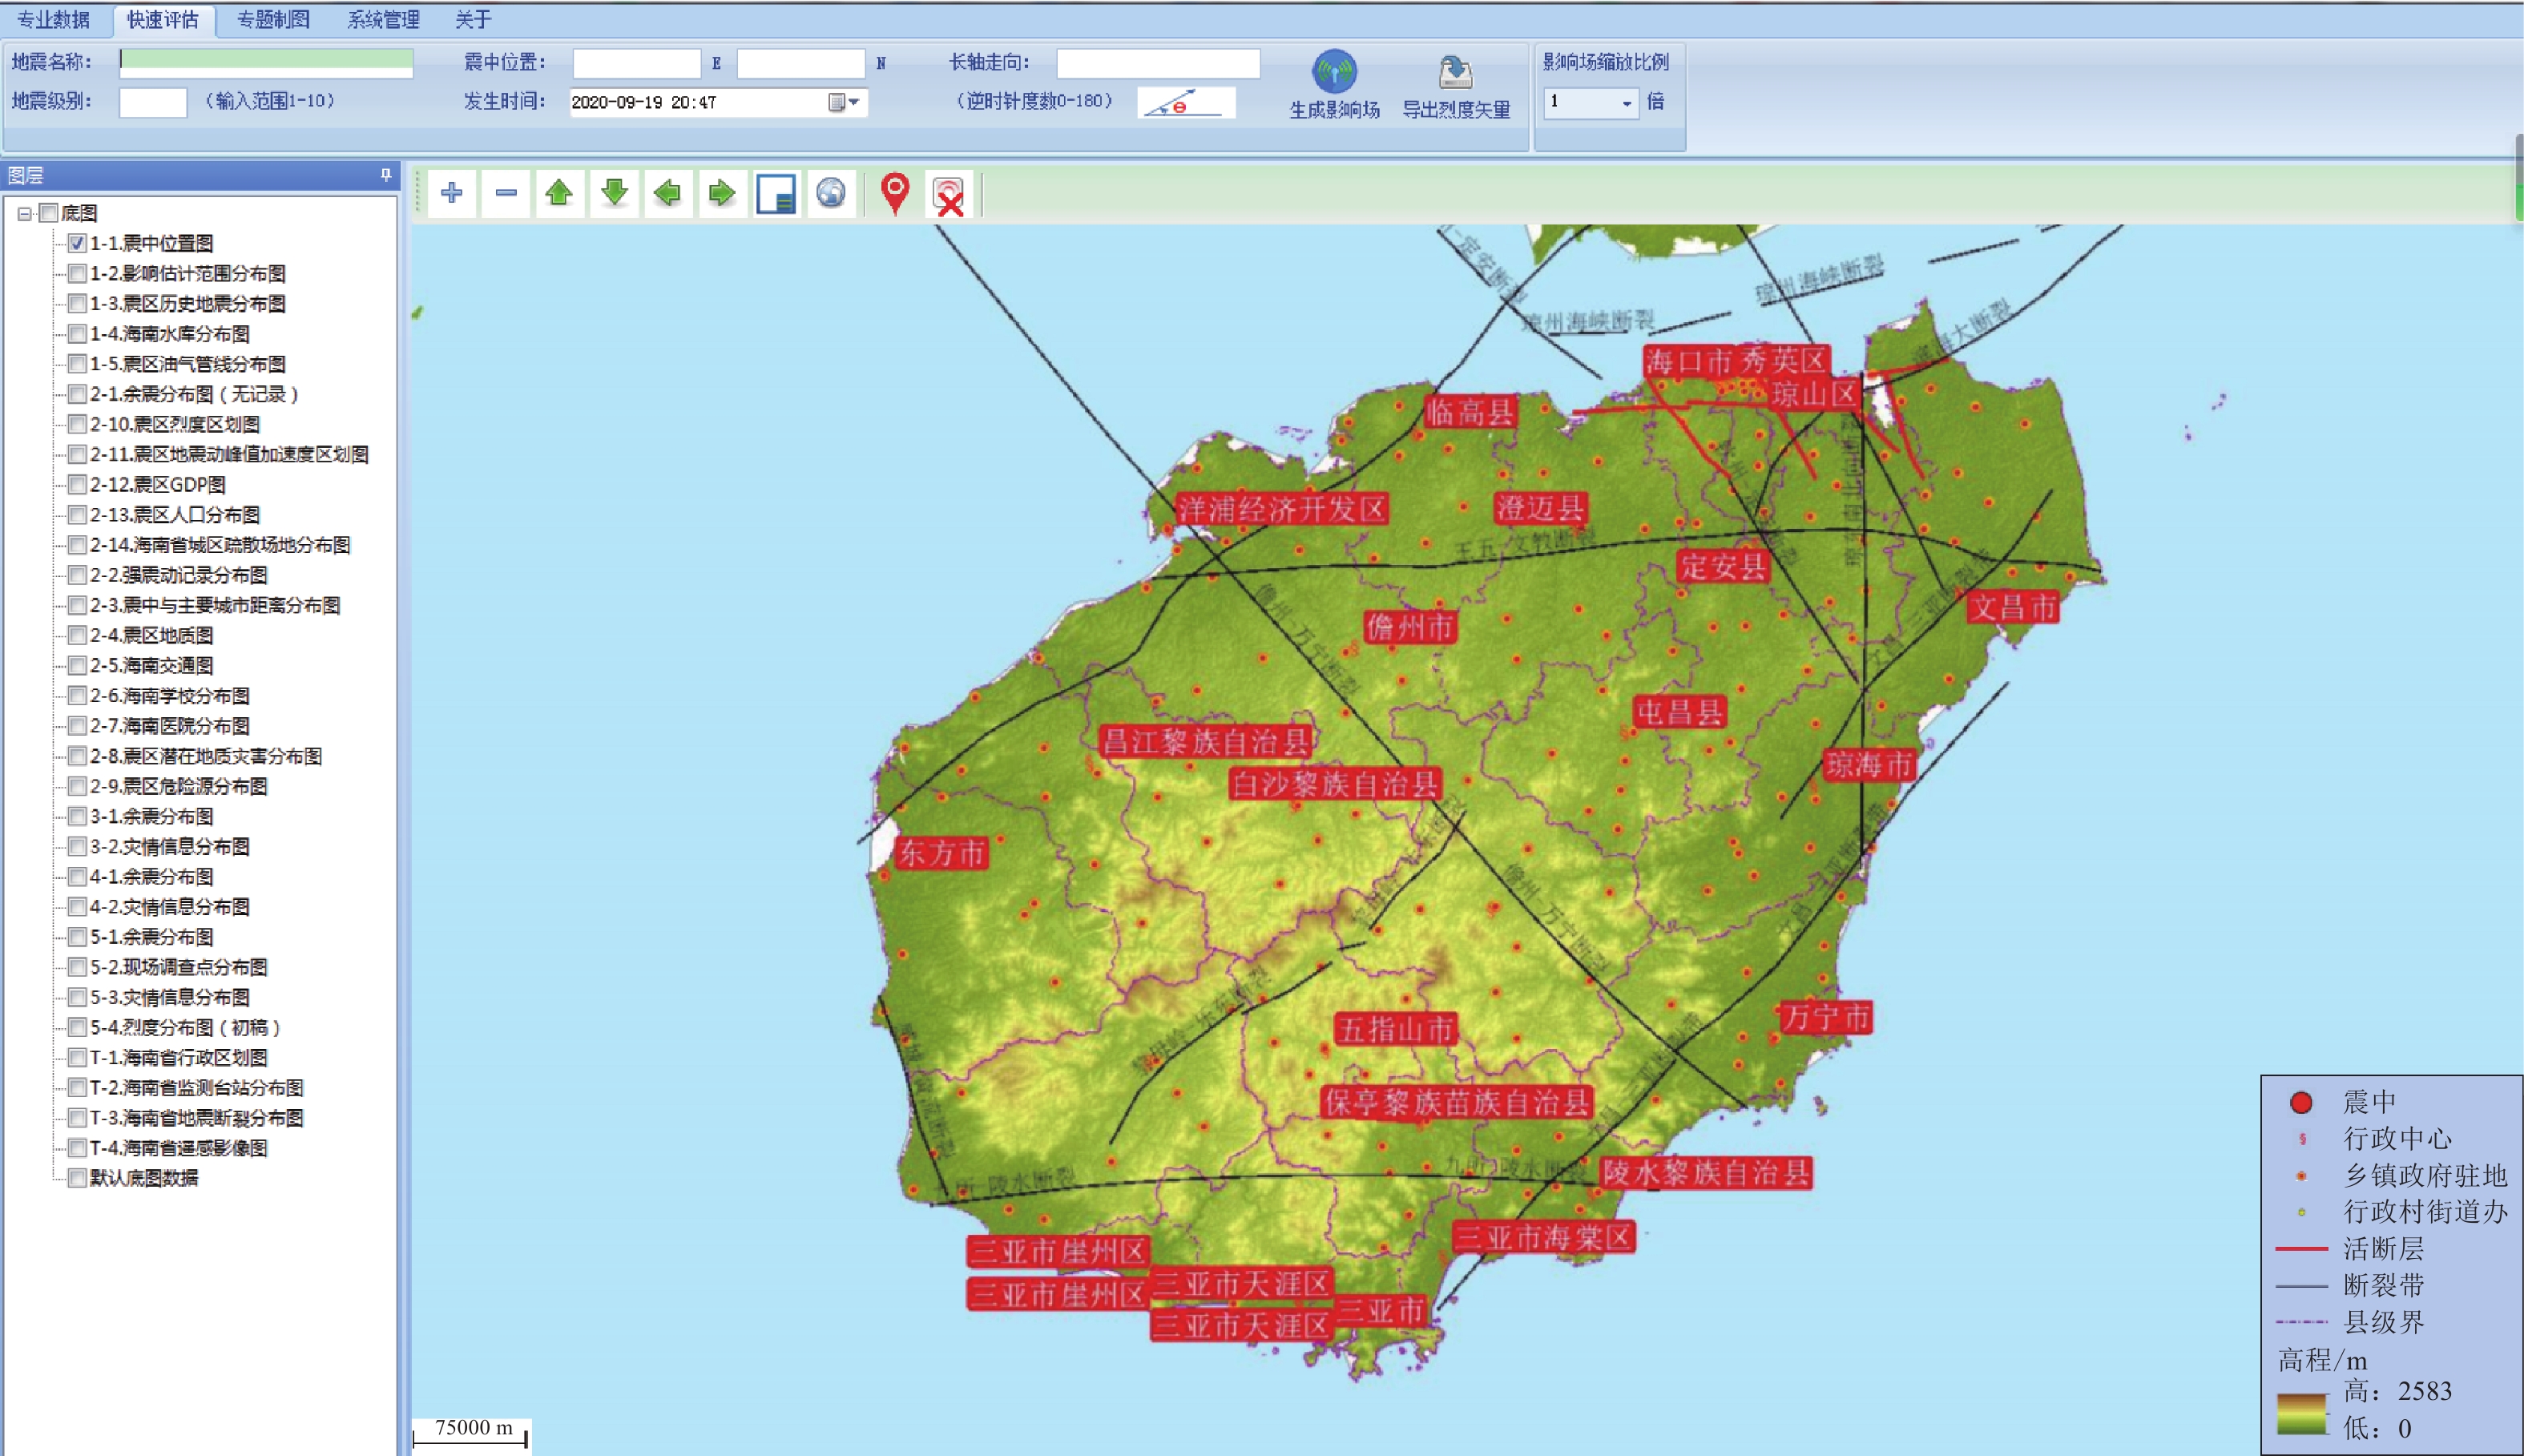This screenshot has width=2524, height=1456.
Task: Uncheck the 1-1.震中位置图 layer
Action: click(x=77, y=243)
